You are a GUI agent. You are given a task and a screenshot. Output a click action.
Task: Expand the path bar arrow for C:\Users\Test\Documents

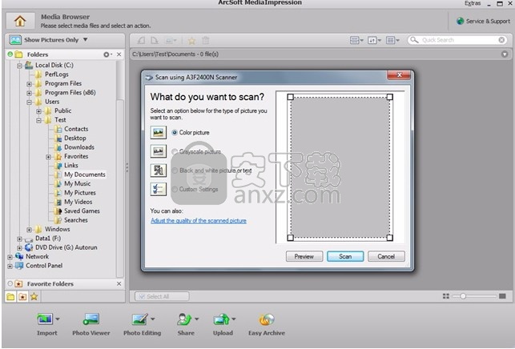pyautogui.click(x=505, y=54)
